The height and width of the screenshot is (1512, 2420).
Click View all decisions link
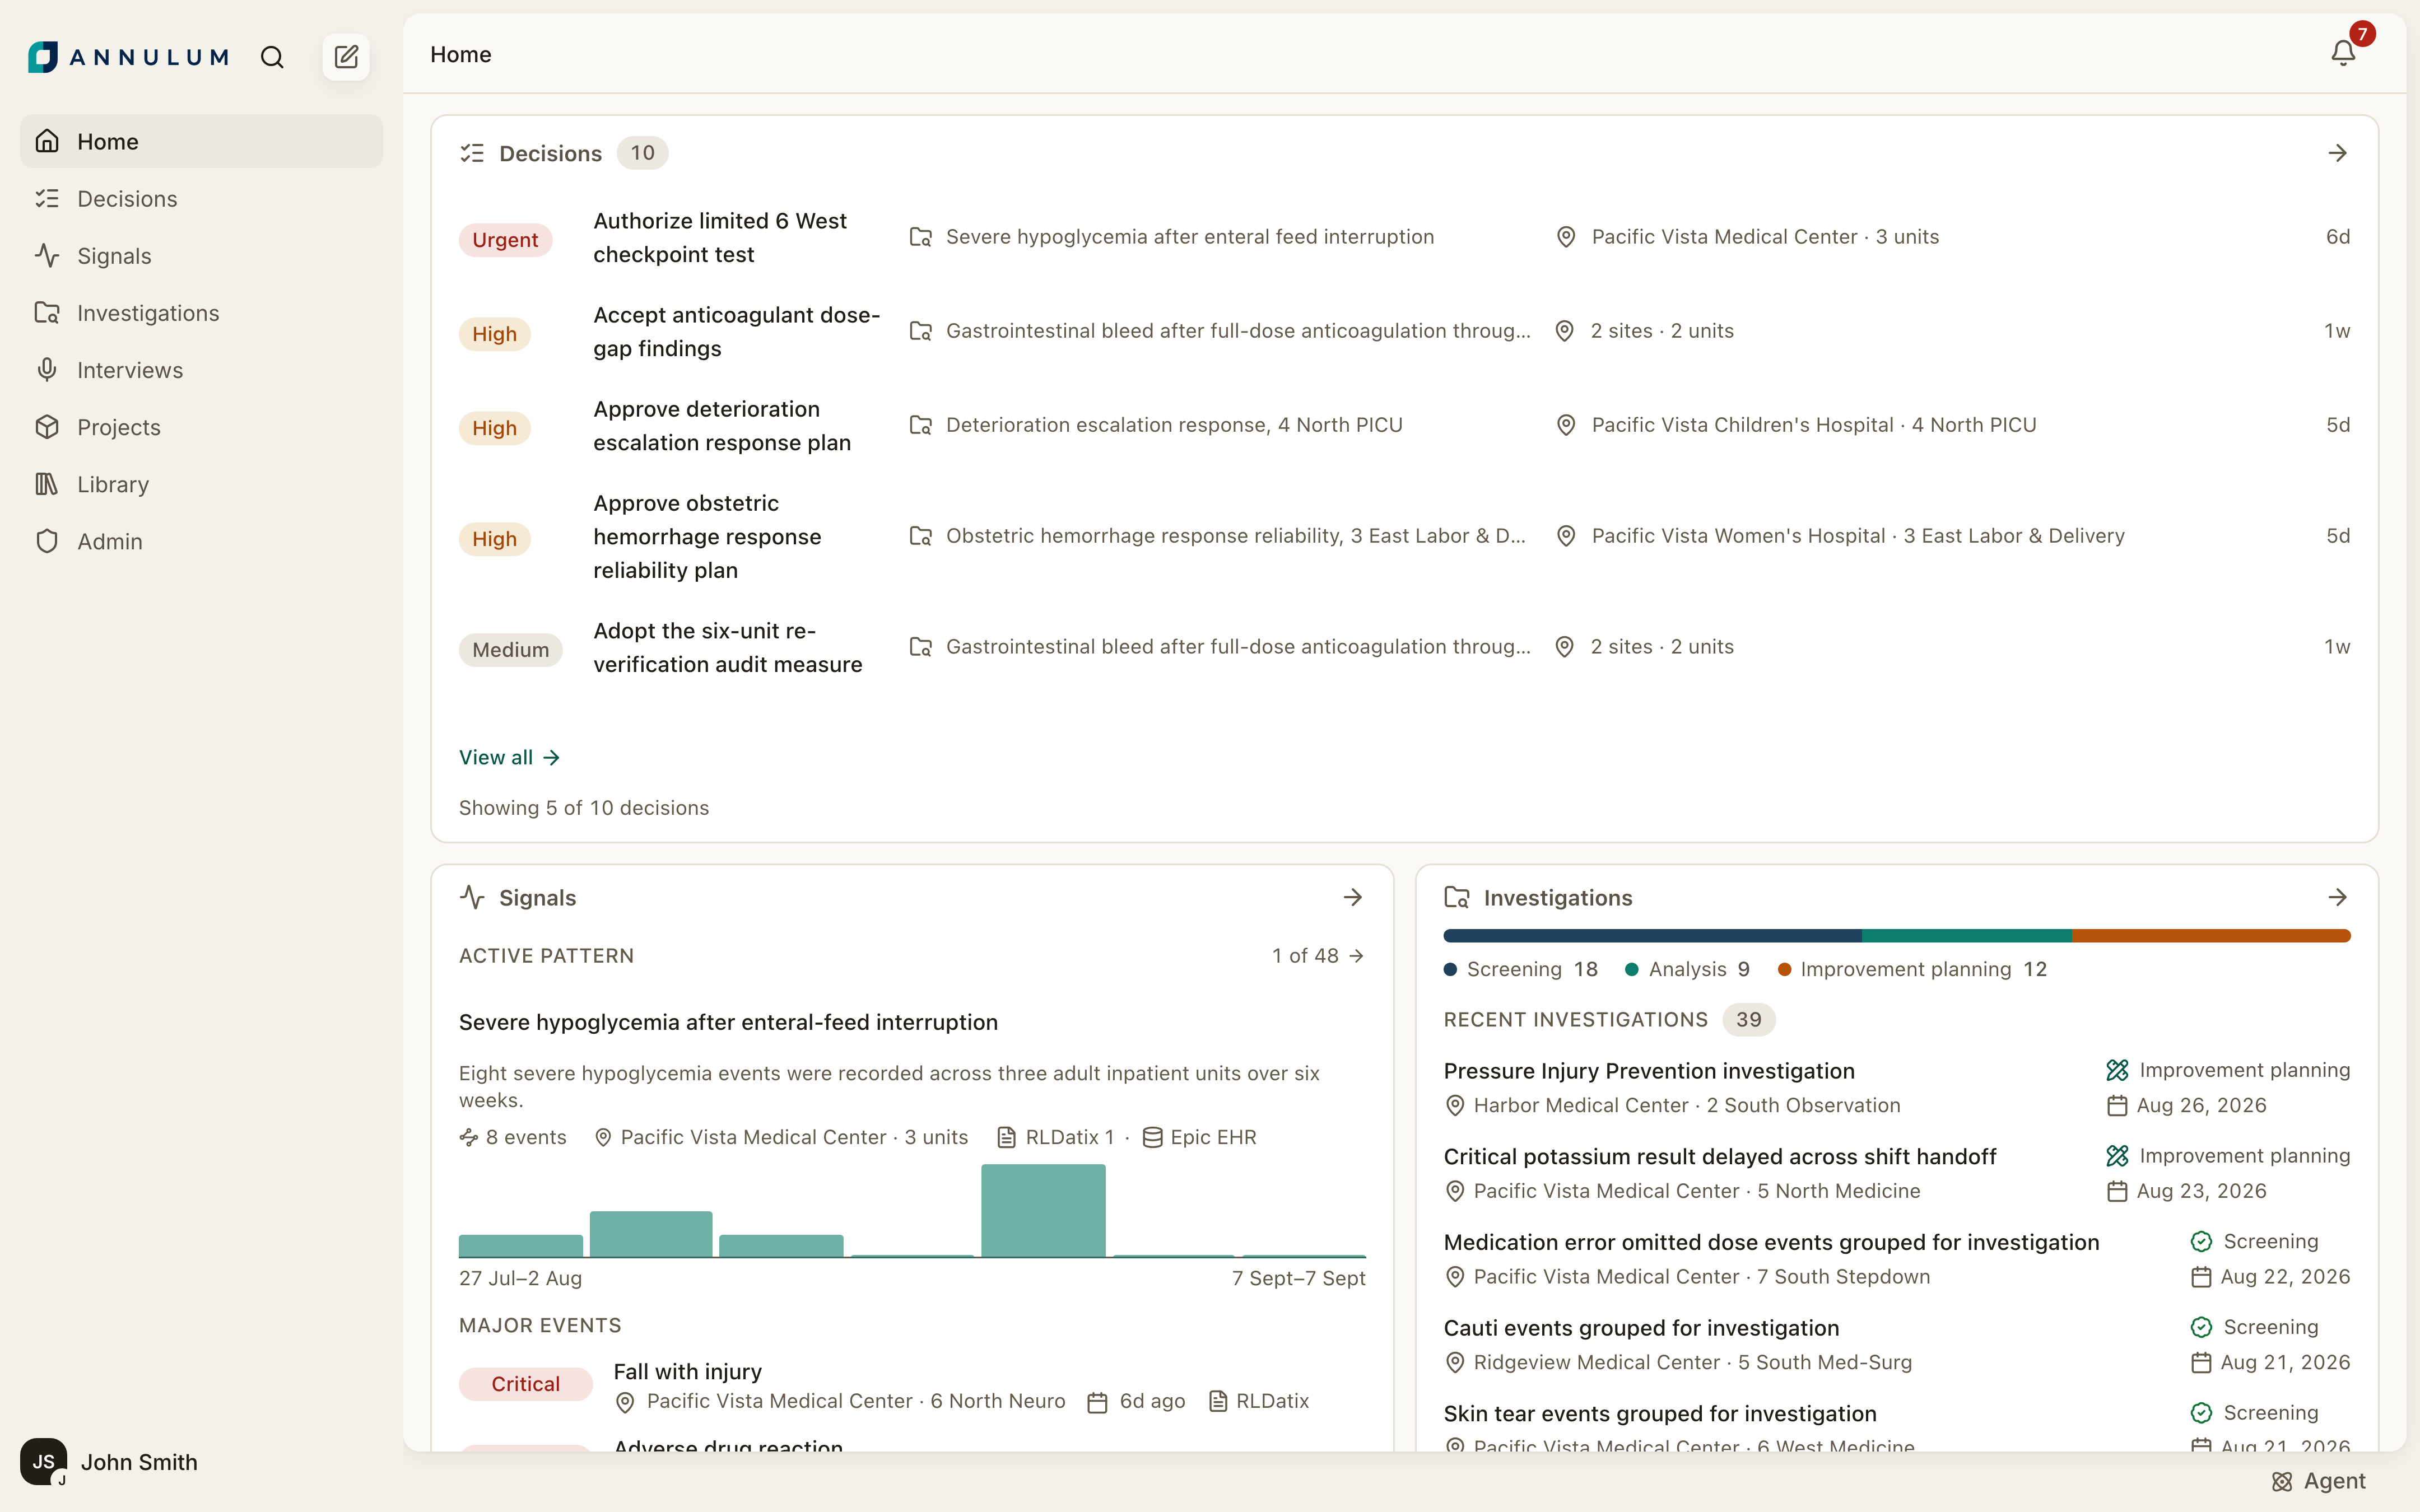509,757
